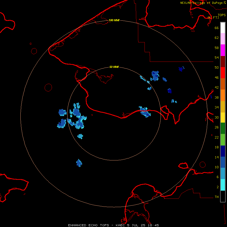The image size is (227, 227).
Task: Click the dark green legend swatch
Action: (223, 128)
